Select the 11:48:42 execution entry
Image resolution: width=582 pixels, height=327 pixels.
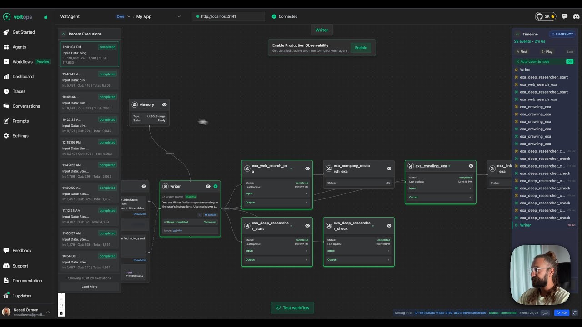90,79
